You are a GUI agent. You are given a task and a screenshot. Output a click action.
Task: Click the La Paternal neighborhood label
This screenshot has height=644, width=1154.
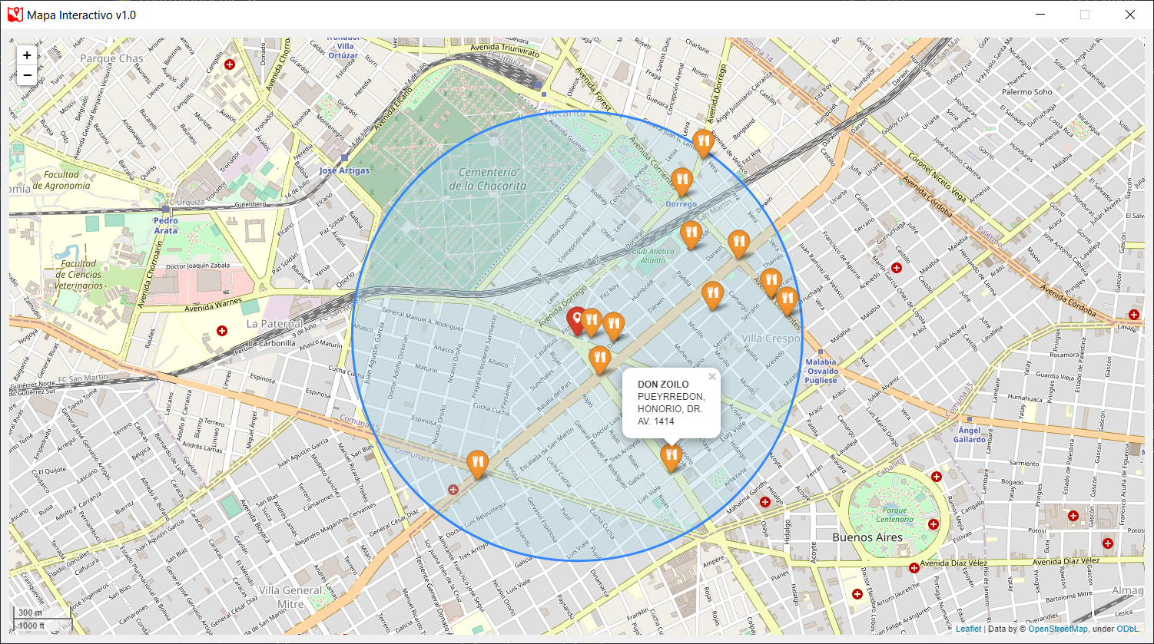pyautogui.click(x=274, y=324)
